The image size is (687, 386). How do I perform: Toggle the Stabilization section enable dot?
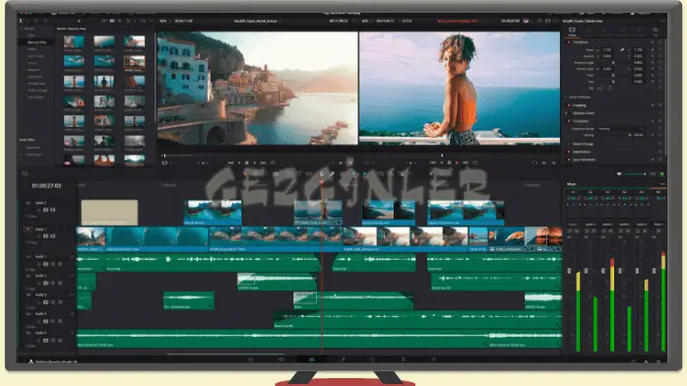(569, 152)
